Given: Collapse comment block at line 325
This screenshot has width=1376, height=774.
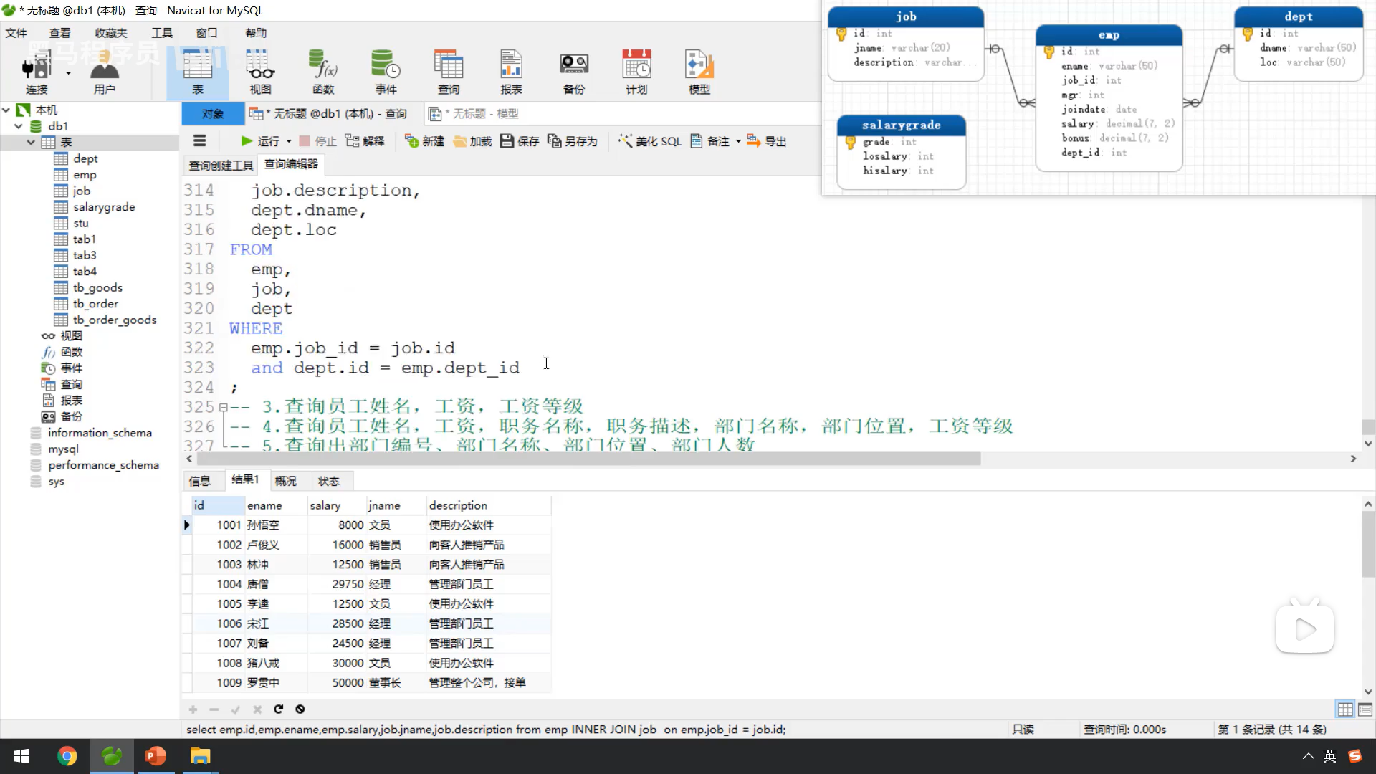Looking at the screenshot, I should pyautogui.click(x=224, y=407).
